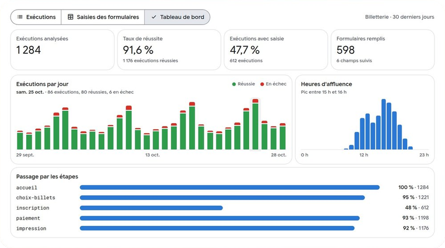Click the 'accueil' step label
The height and width of the screenshot is (248, 445).
[27, 188]
